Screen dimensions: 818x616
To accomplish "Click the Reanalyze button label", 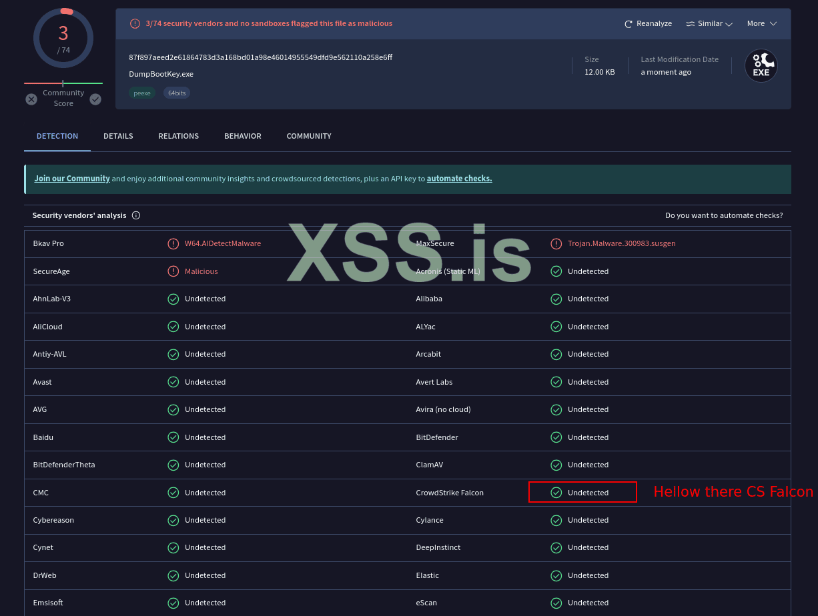I will (x=654, y=23).
